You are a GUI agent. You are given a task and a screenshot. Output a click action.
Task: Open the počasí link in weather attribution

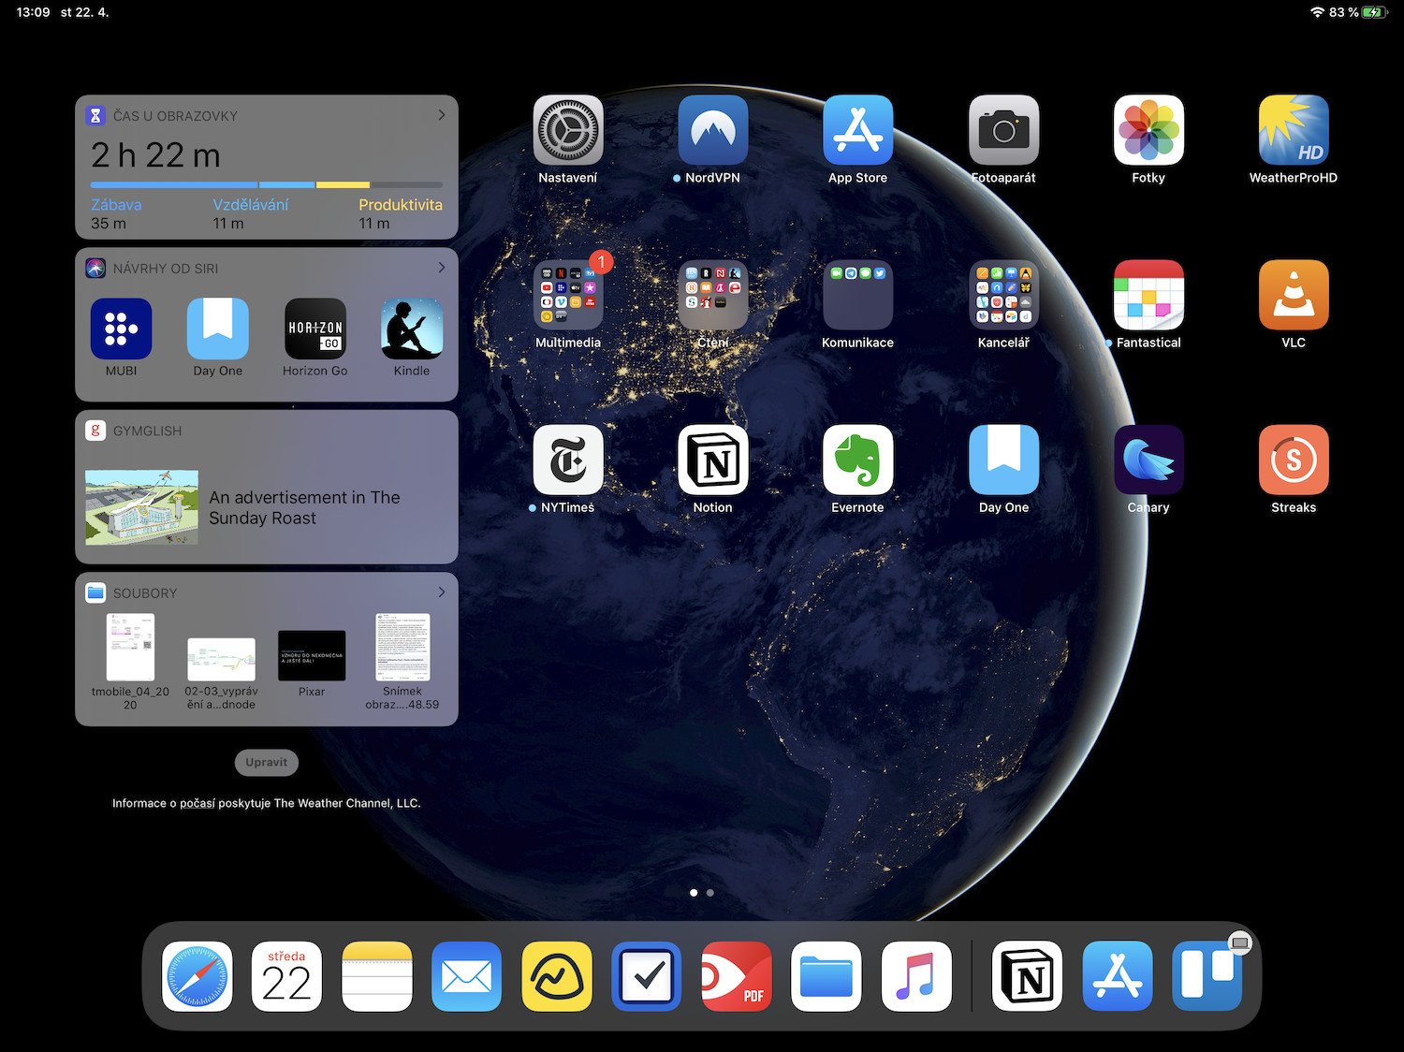(197, 803)
